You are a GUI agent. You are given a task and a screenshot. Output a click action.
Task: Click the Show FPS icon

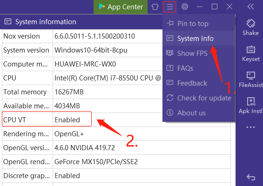pos(170,53)
